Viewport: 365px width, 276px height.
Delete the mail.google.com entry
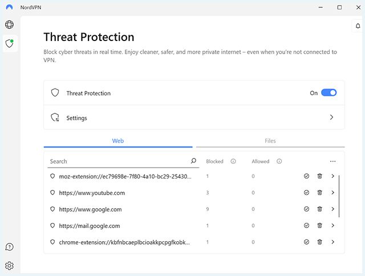(x=319, y=225)
